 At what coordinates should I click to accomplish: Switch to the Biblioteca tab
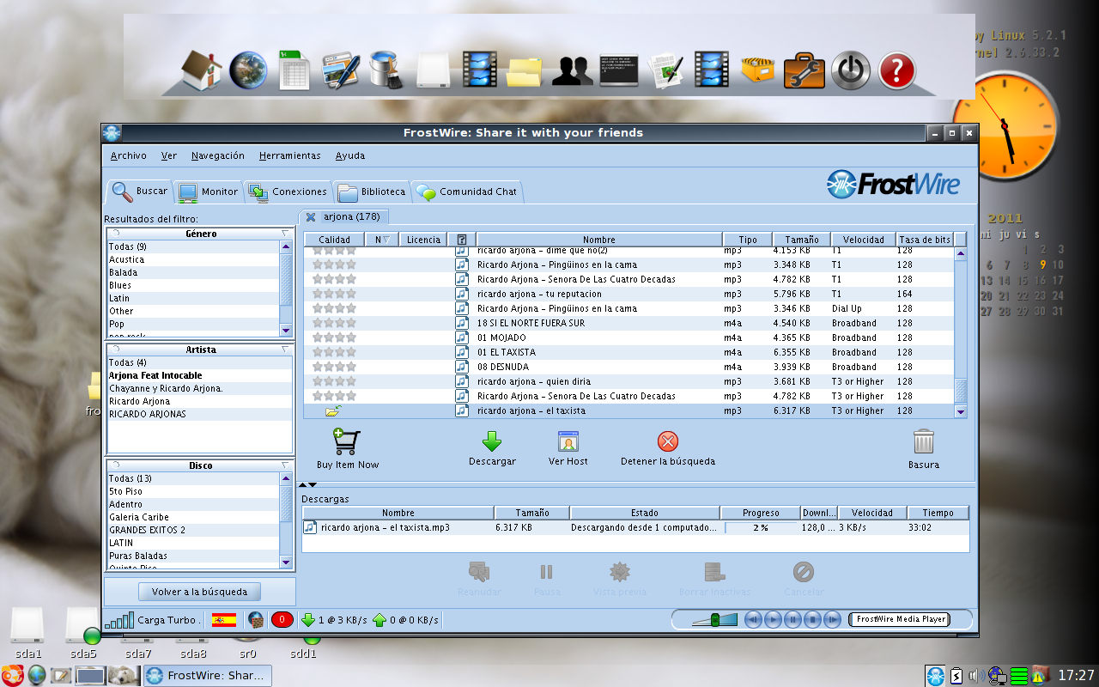pos(372,192)
